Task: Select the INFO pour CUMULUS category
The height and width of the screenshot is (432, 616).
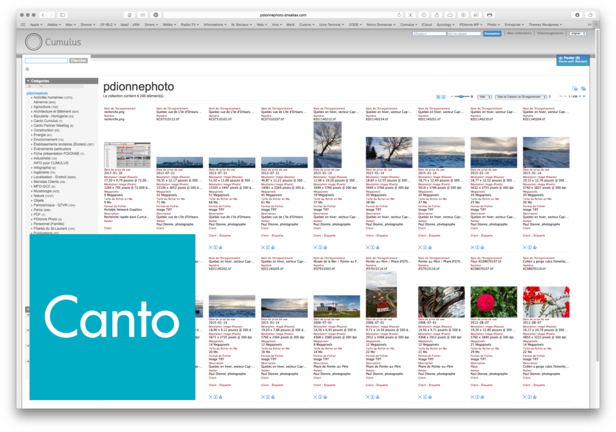Action: click(x=51, y=163)
